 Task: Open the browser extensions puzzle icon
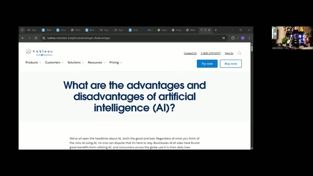(x=233, y=38)
